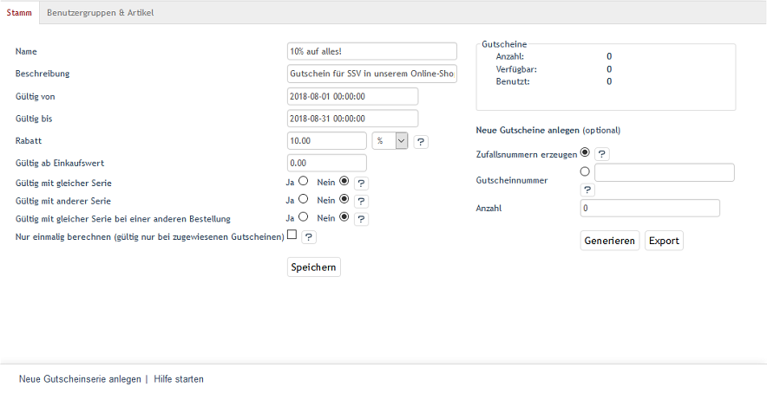767x393 pixels.
Task: Click help icon next to Rabatt dropdown
Action: [421, 141]
